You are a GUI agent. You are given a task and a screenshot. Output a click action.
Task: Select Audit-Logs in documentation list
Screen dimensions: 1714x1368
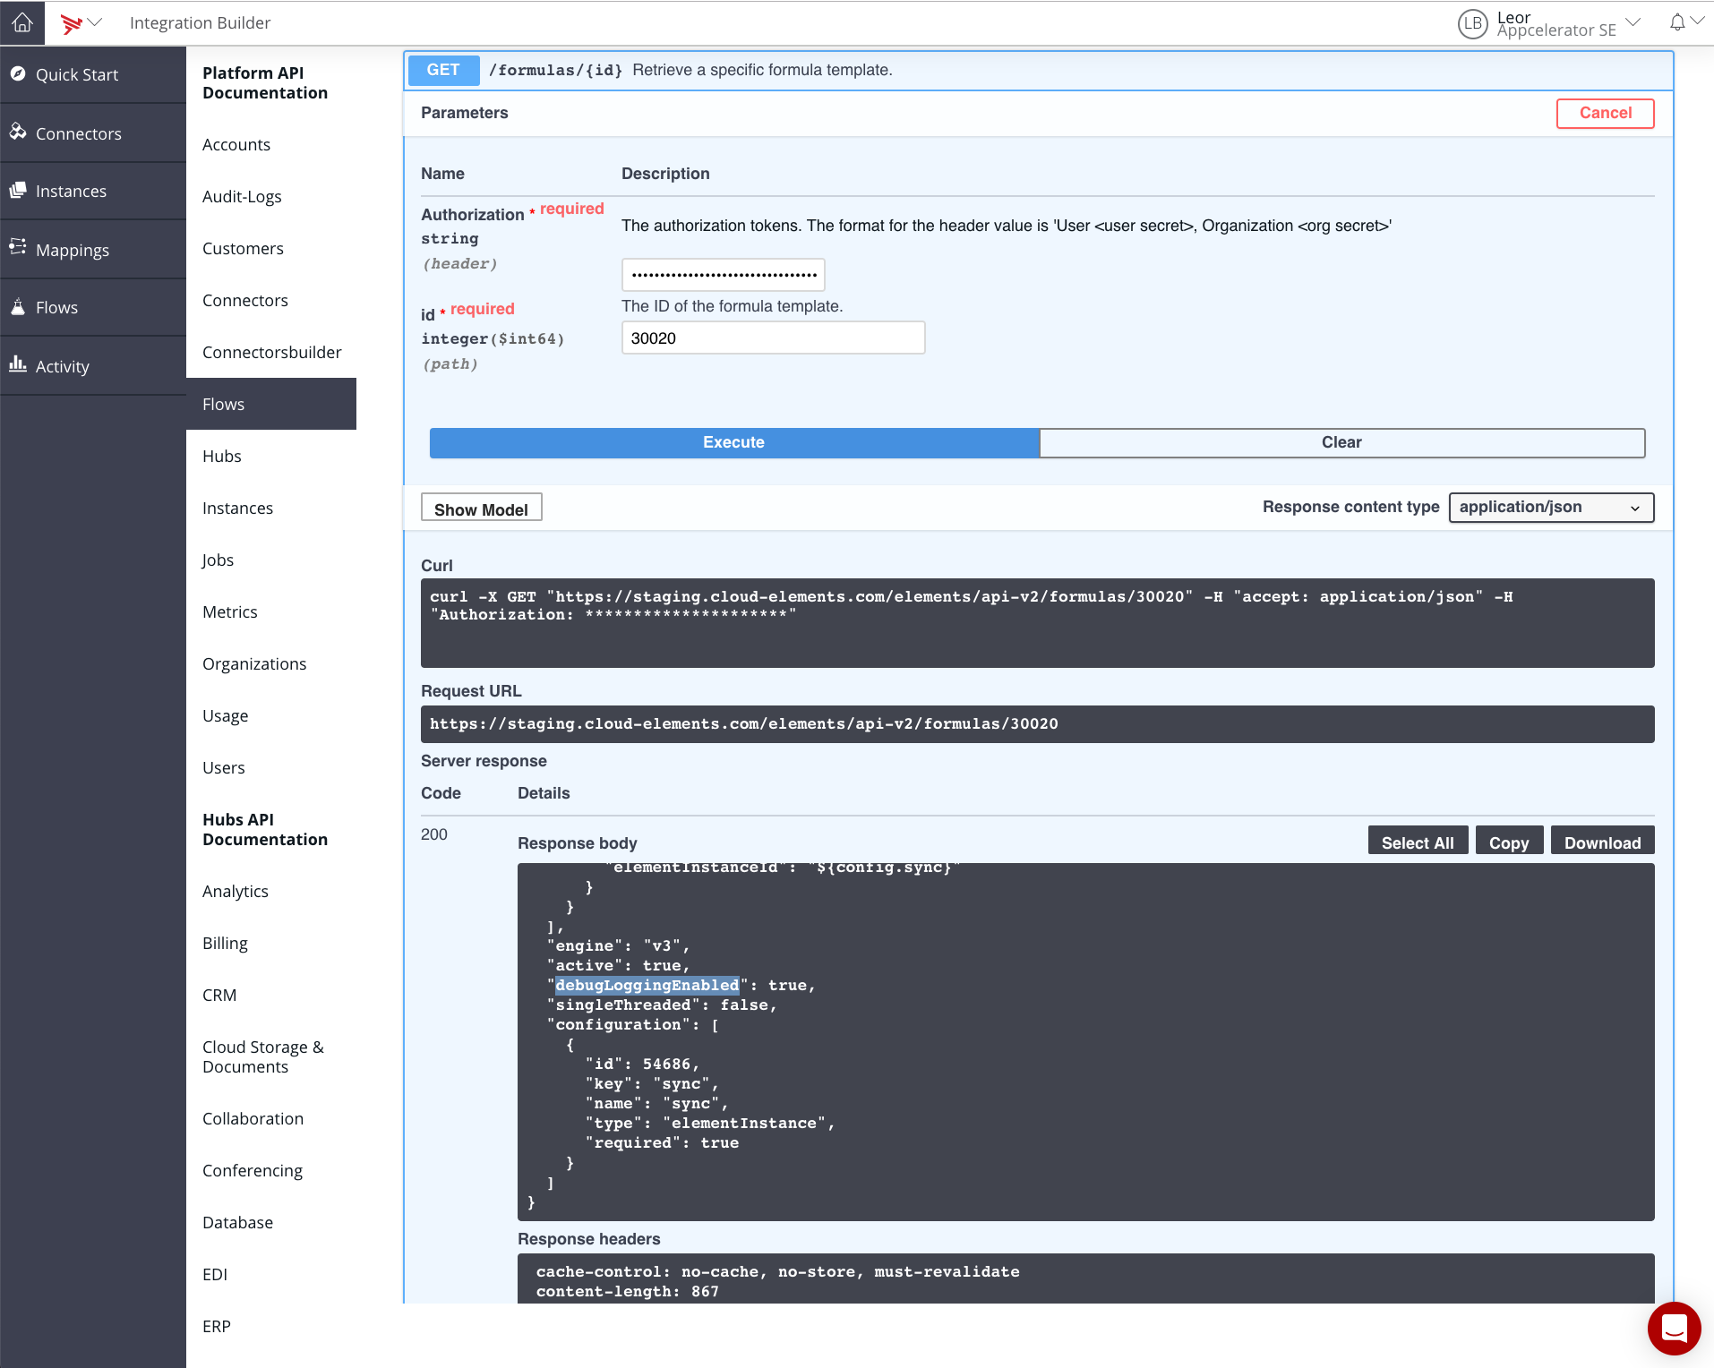[x=242, y=197]
